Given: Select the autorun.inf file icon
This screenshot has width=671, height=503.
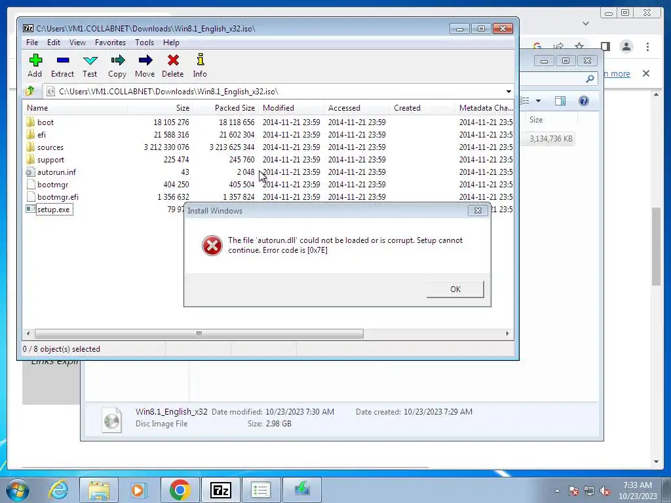Looking at the screenshot, I should [x=30, y=172].
